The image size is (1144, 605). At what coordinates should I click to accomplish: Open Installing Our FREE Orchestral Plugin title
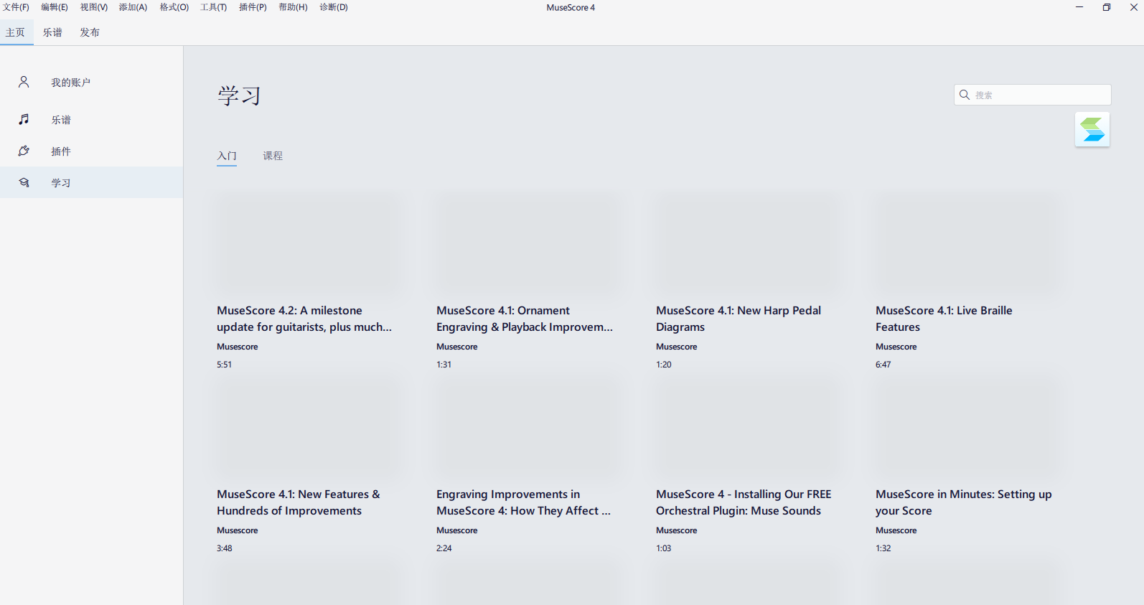(743, 502)
